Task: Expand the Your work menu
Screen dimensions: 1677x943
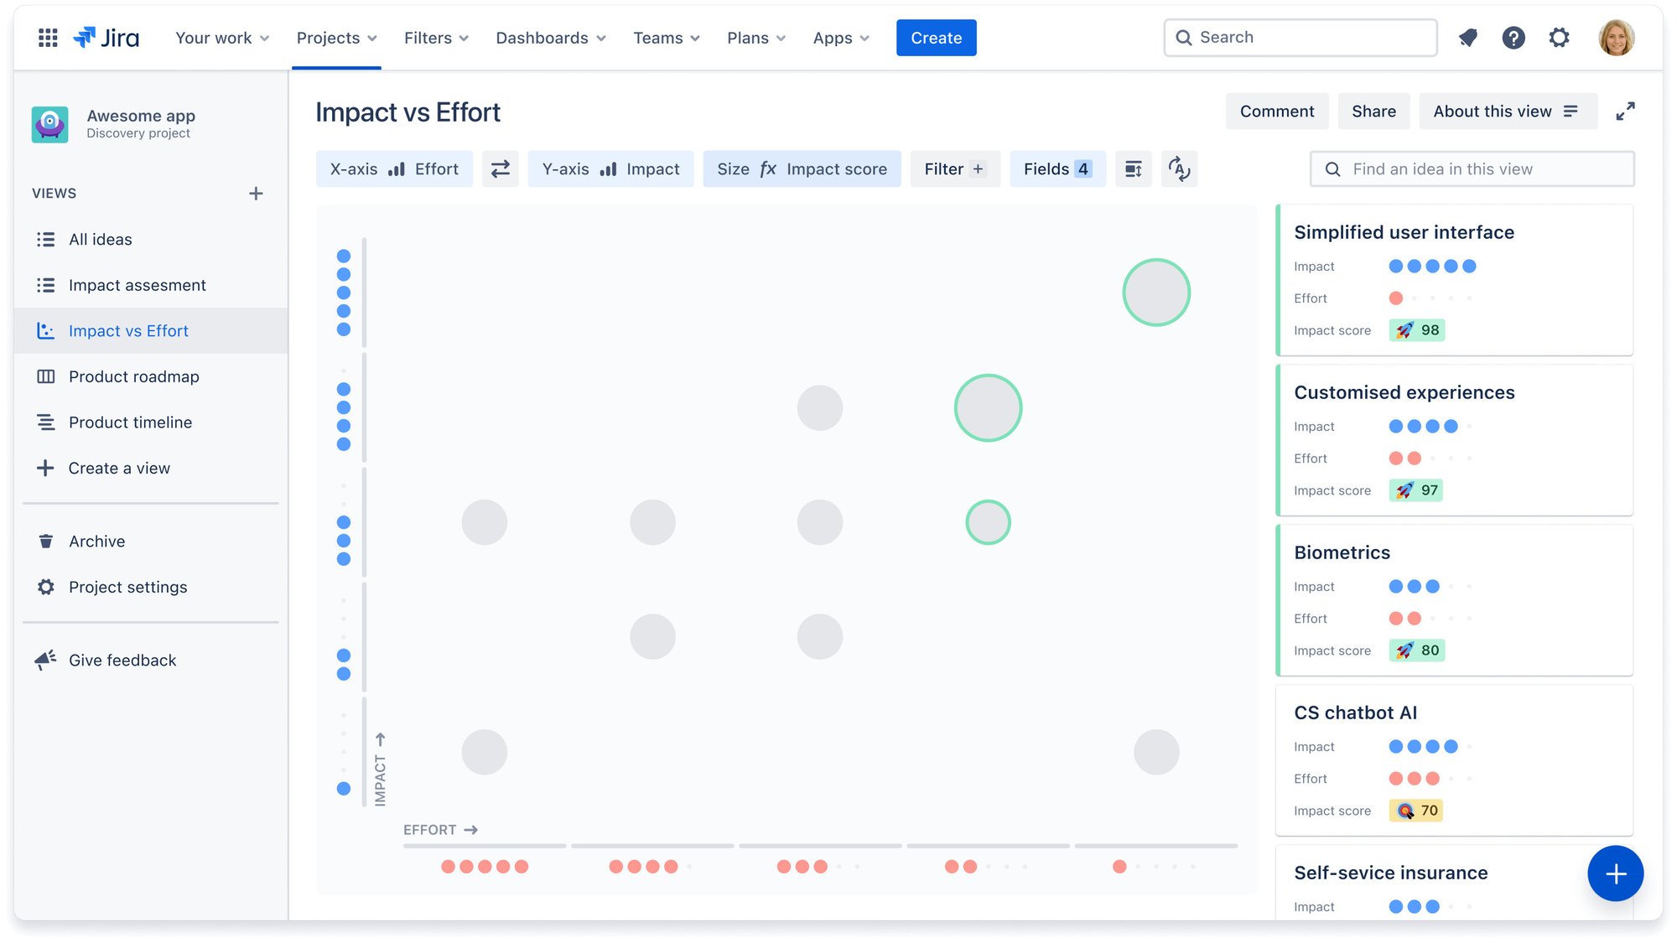Action: click(x=222, y=38)
